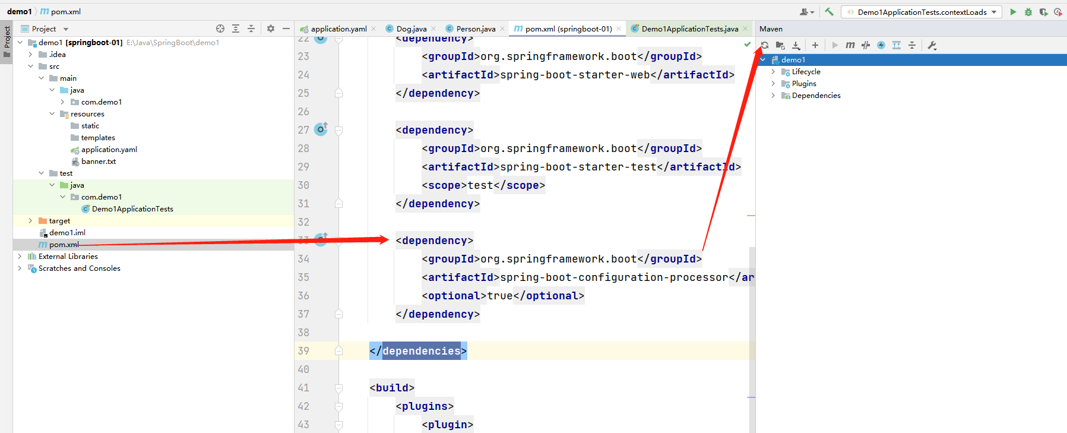Collapse demo1 node in Maven panel
1067x433 pixels.
coord(763,60)
